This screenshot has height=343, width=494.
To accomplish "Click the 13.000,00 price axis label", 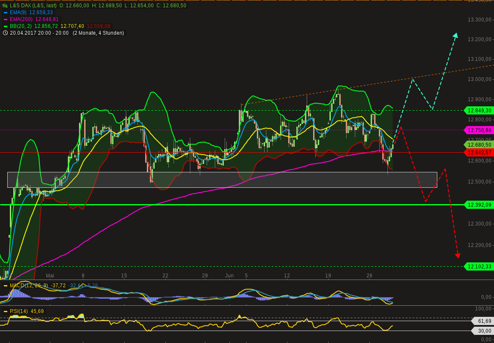I will tap(479, 79).
